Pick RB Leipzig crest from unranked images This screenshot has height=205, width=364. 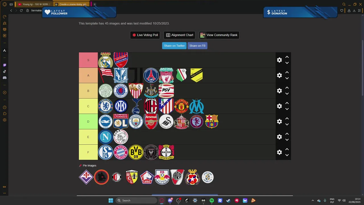click(162, 177)
